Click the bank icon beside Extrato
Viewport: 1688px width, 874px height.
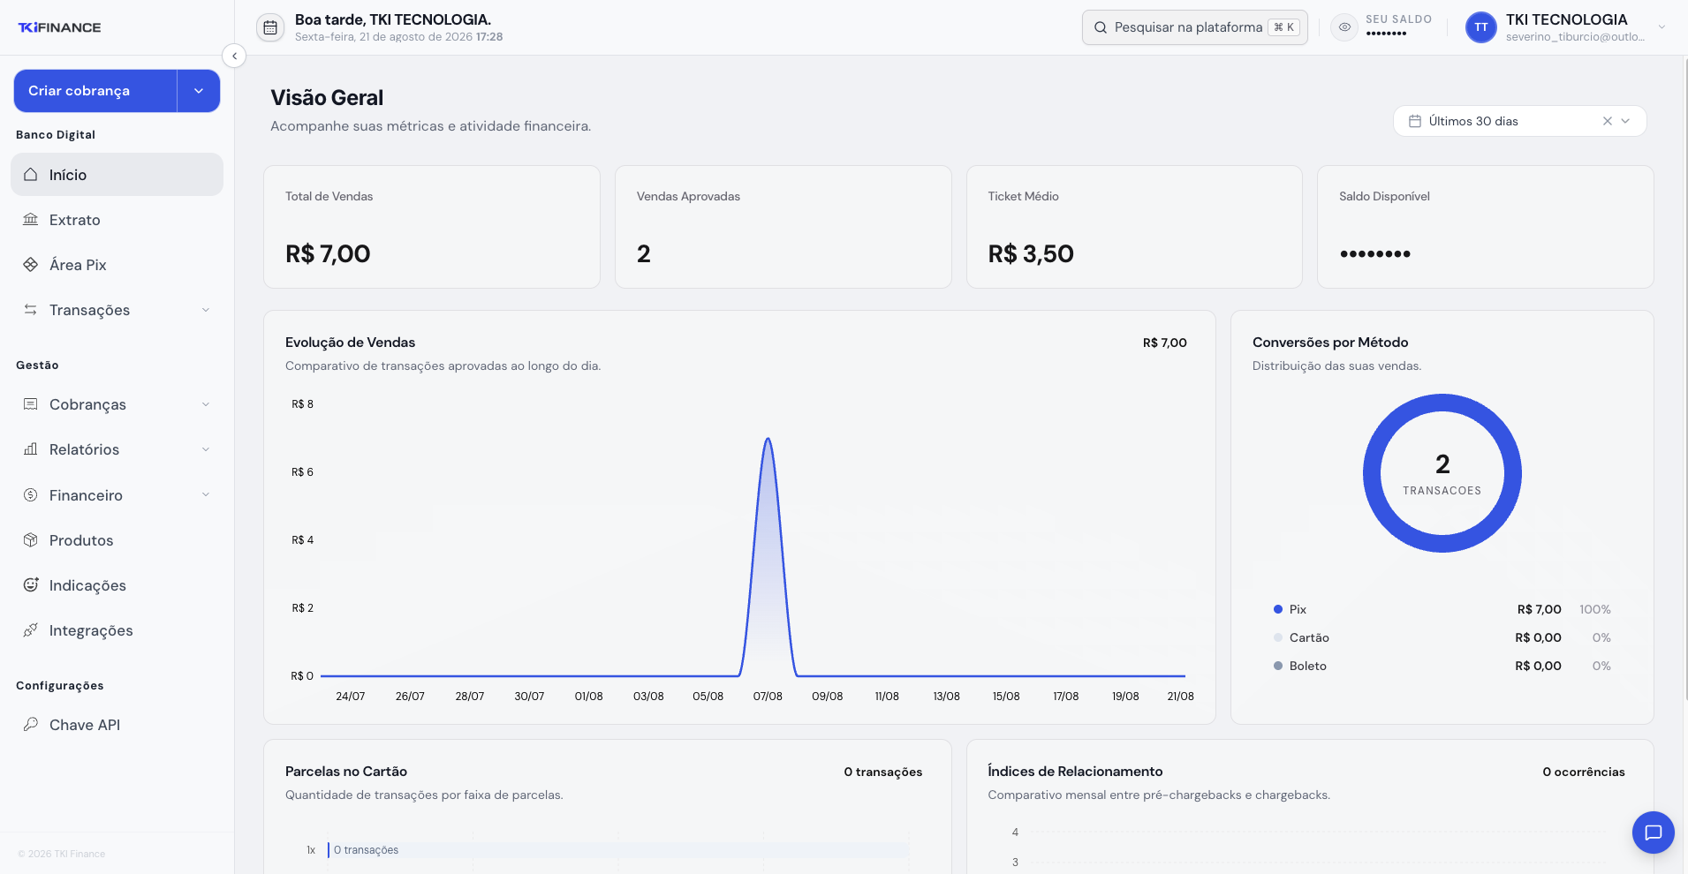click(31, 220)
